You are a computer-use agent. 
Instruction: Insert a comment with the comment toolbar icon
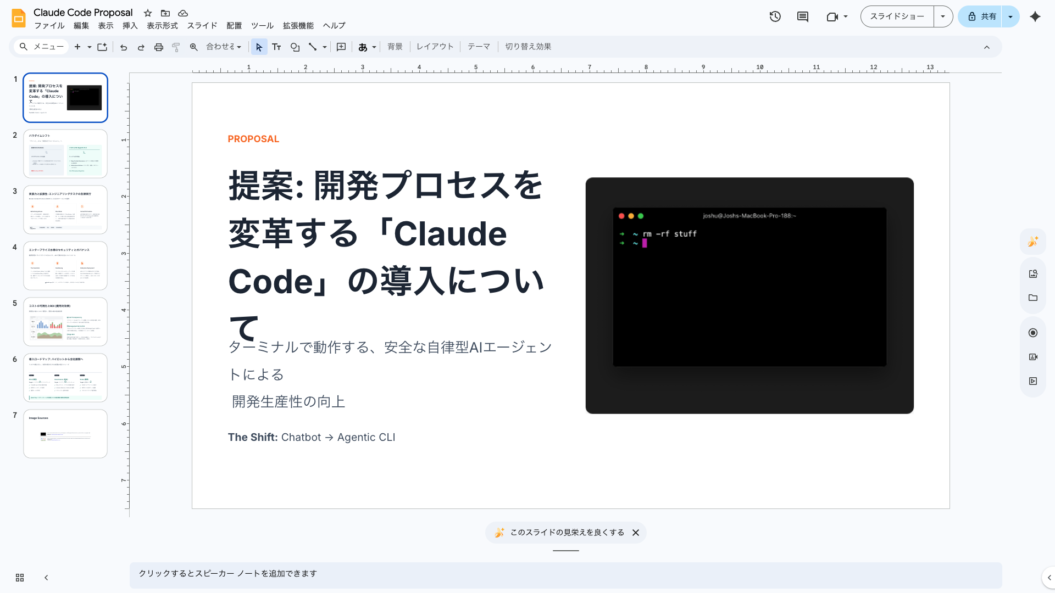point(341,47)
